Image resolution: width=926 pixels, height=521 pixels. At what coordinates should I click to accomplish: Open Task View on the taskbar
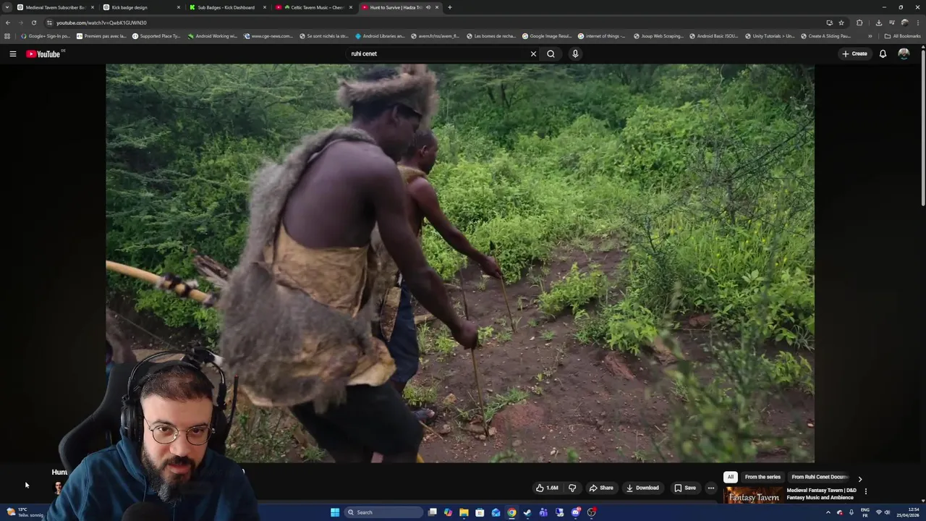[432, 512]
